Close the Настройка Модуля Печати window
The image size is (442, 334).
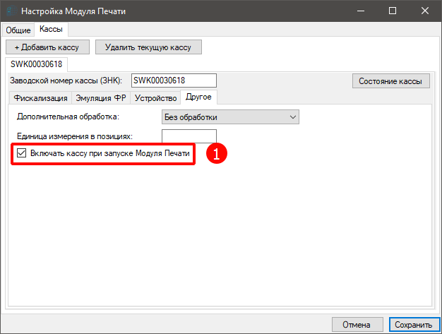pyautogui.click(x=425, y=11)
